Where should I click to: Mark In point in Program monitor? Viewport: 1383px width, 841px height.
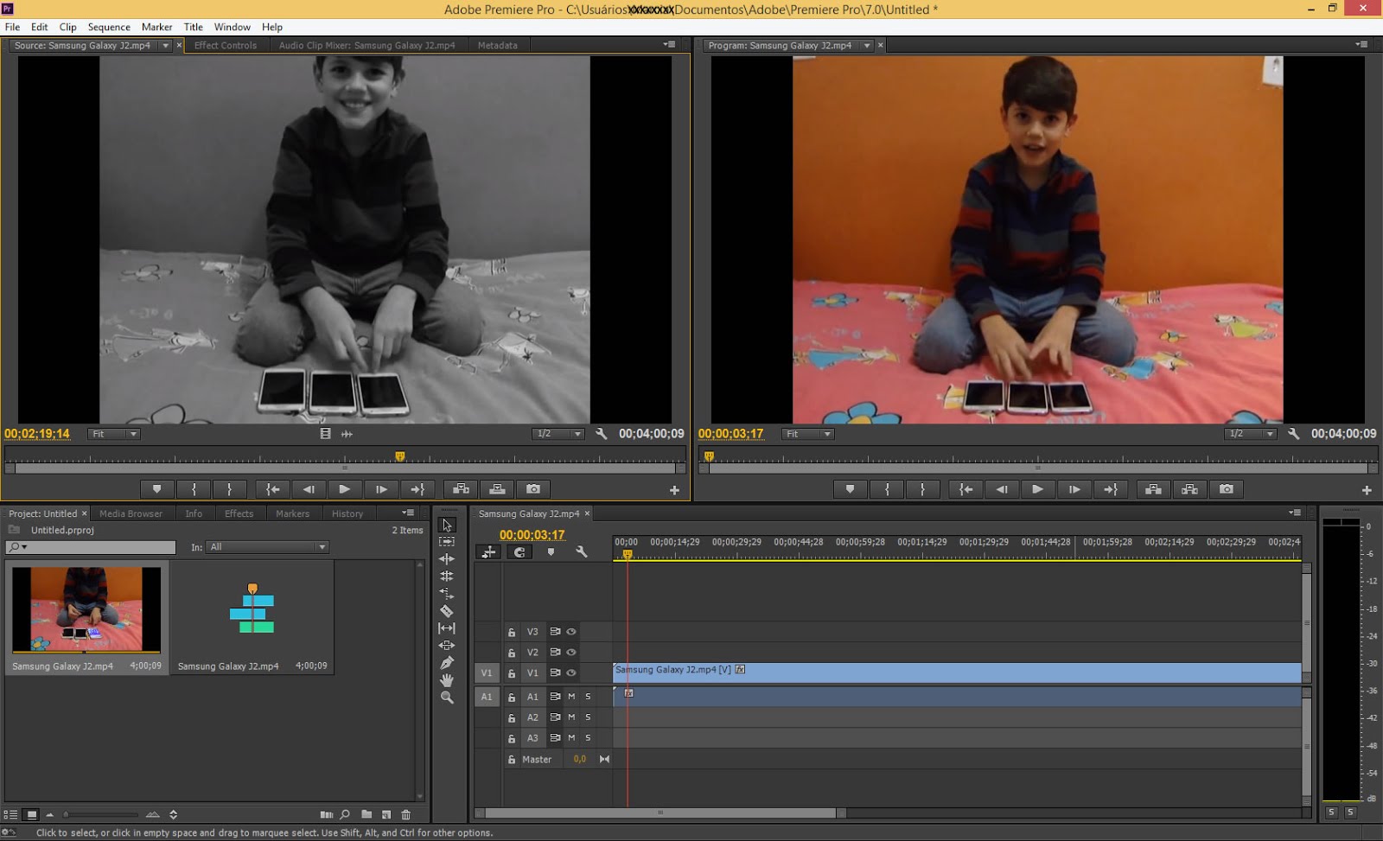[x=887, y=489]
